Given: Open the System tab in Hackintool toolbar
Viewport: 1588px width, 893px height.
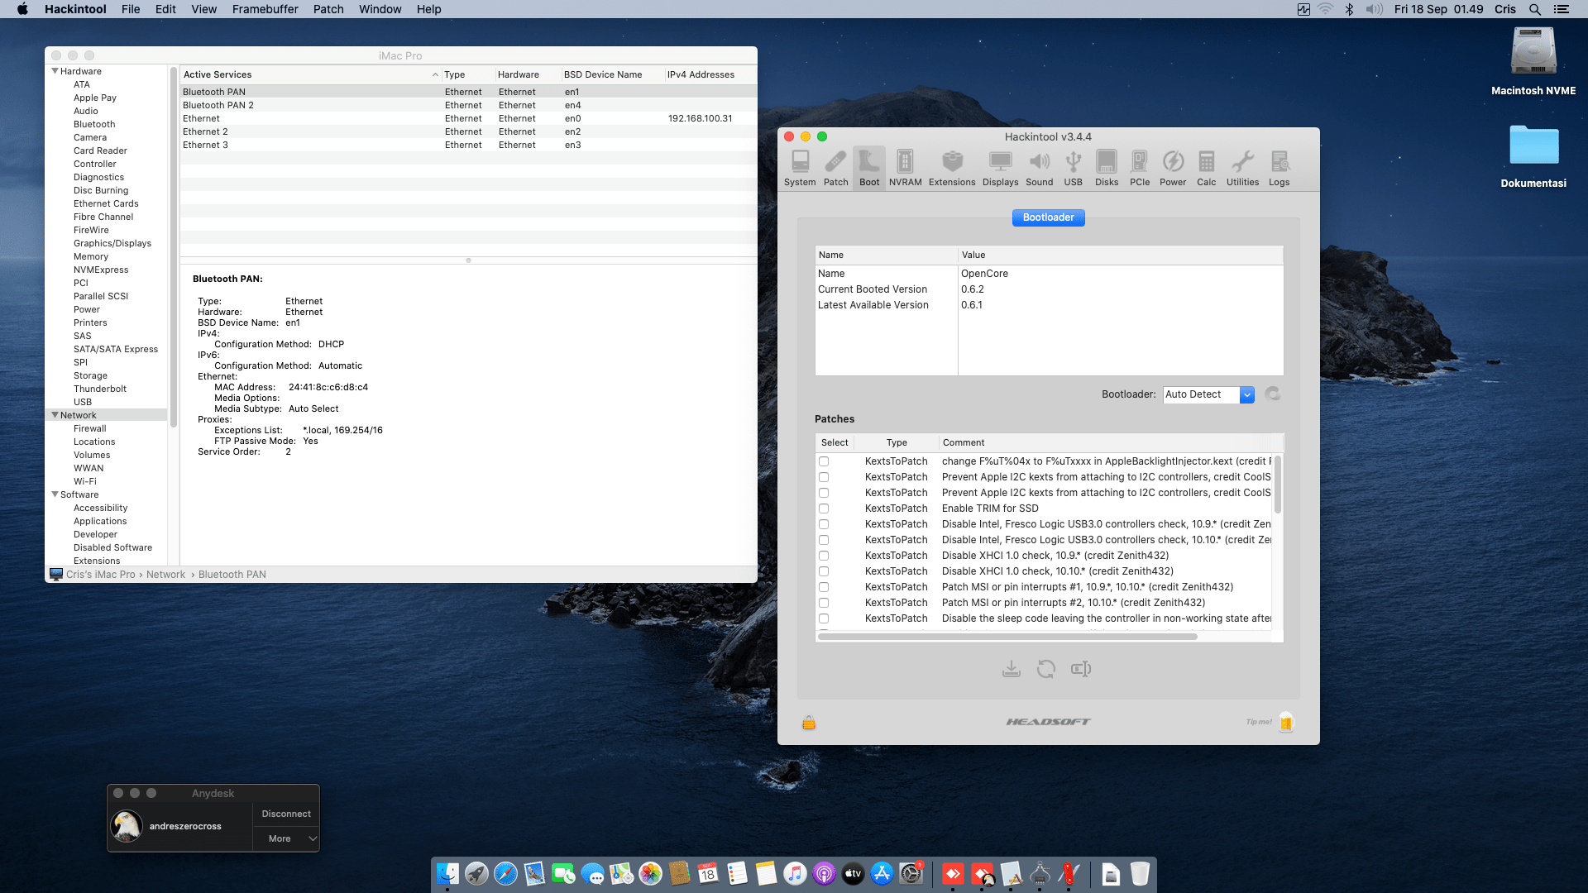Looking at the screenshot, I should point(800,169).
